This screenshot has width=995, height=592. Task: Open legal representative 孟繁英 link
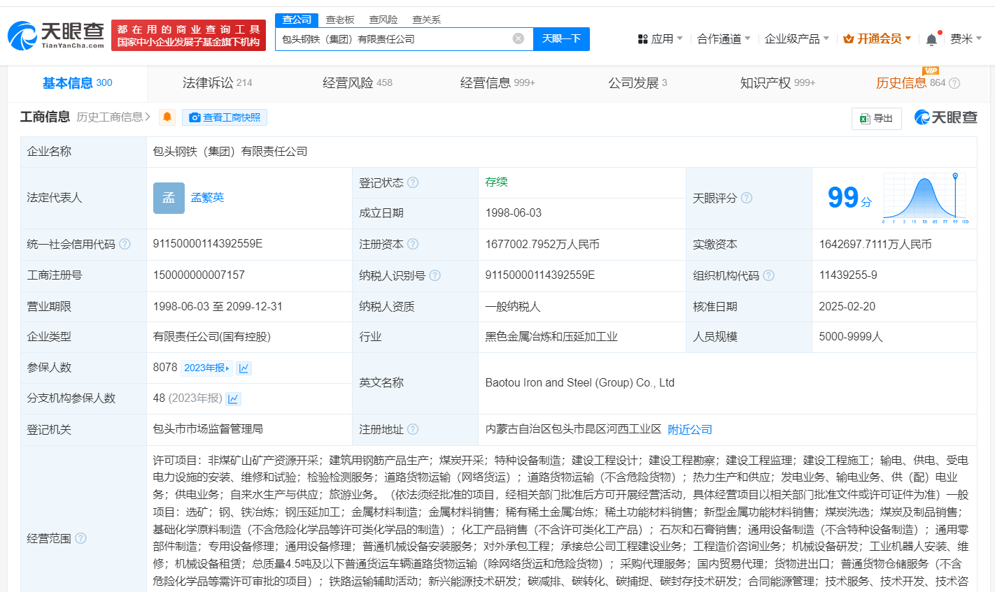[207, 198]
